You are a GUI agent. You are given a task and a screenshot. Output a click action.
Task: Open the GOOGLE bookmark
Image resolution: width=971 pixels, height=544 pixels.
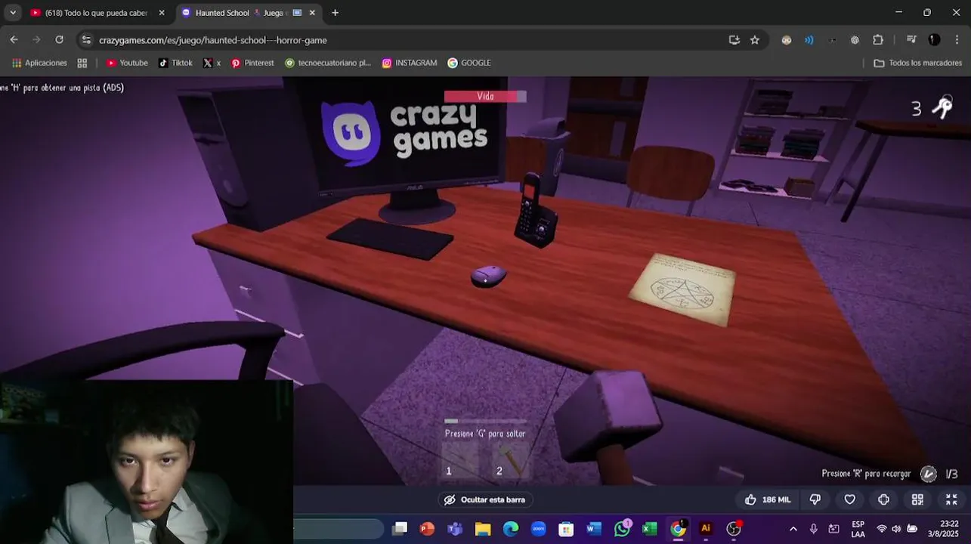(x=469, y=63)
